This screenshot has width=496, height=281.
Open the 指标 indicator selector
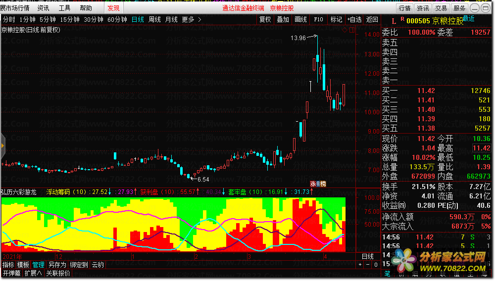[8, 265]
